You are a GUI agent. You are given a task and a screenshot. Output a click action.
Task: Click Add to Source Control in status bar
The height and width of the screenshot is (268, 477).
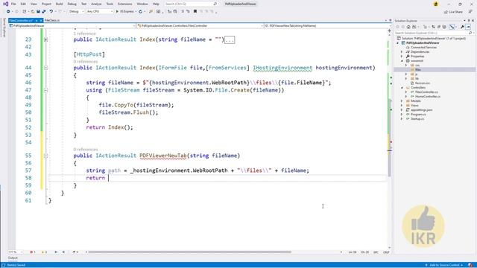[444, 265]
